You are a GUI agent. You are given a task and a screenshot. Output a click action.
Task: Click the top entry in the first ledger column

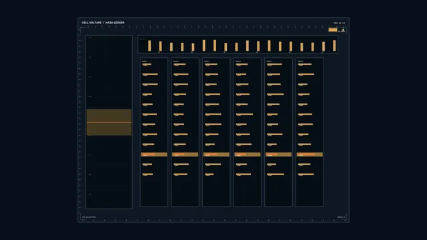147,65
